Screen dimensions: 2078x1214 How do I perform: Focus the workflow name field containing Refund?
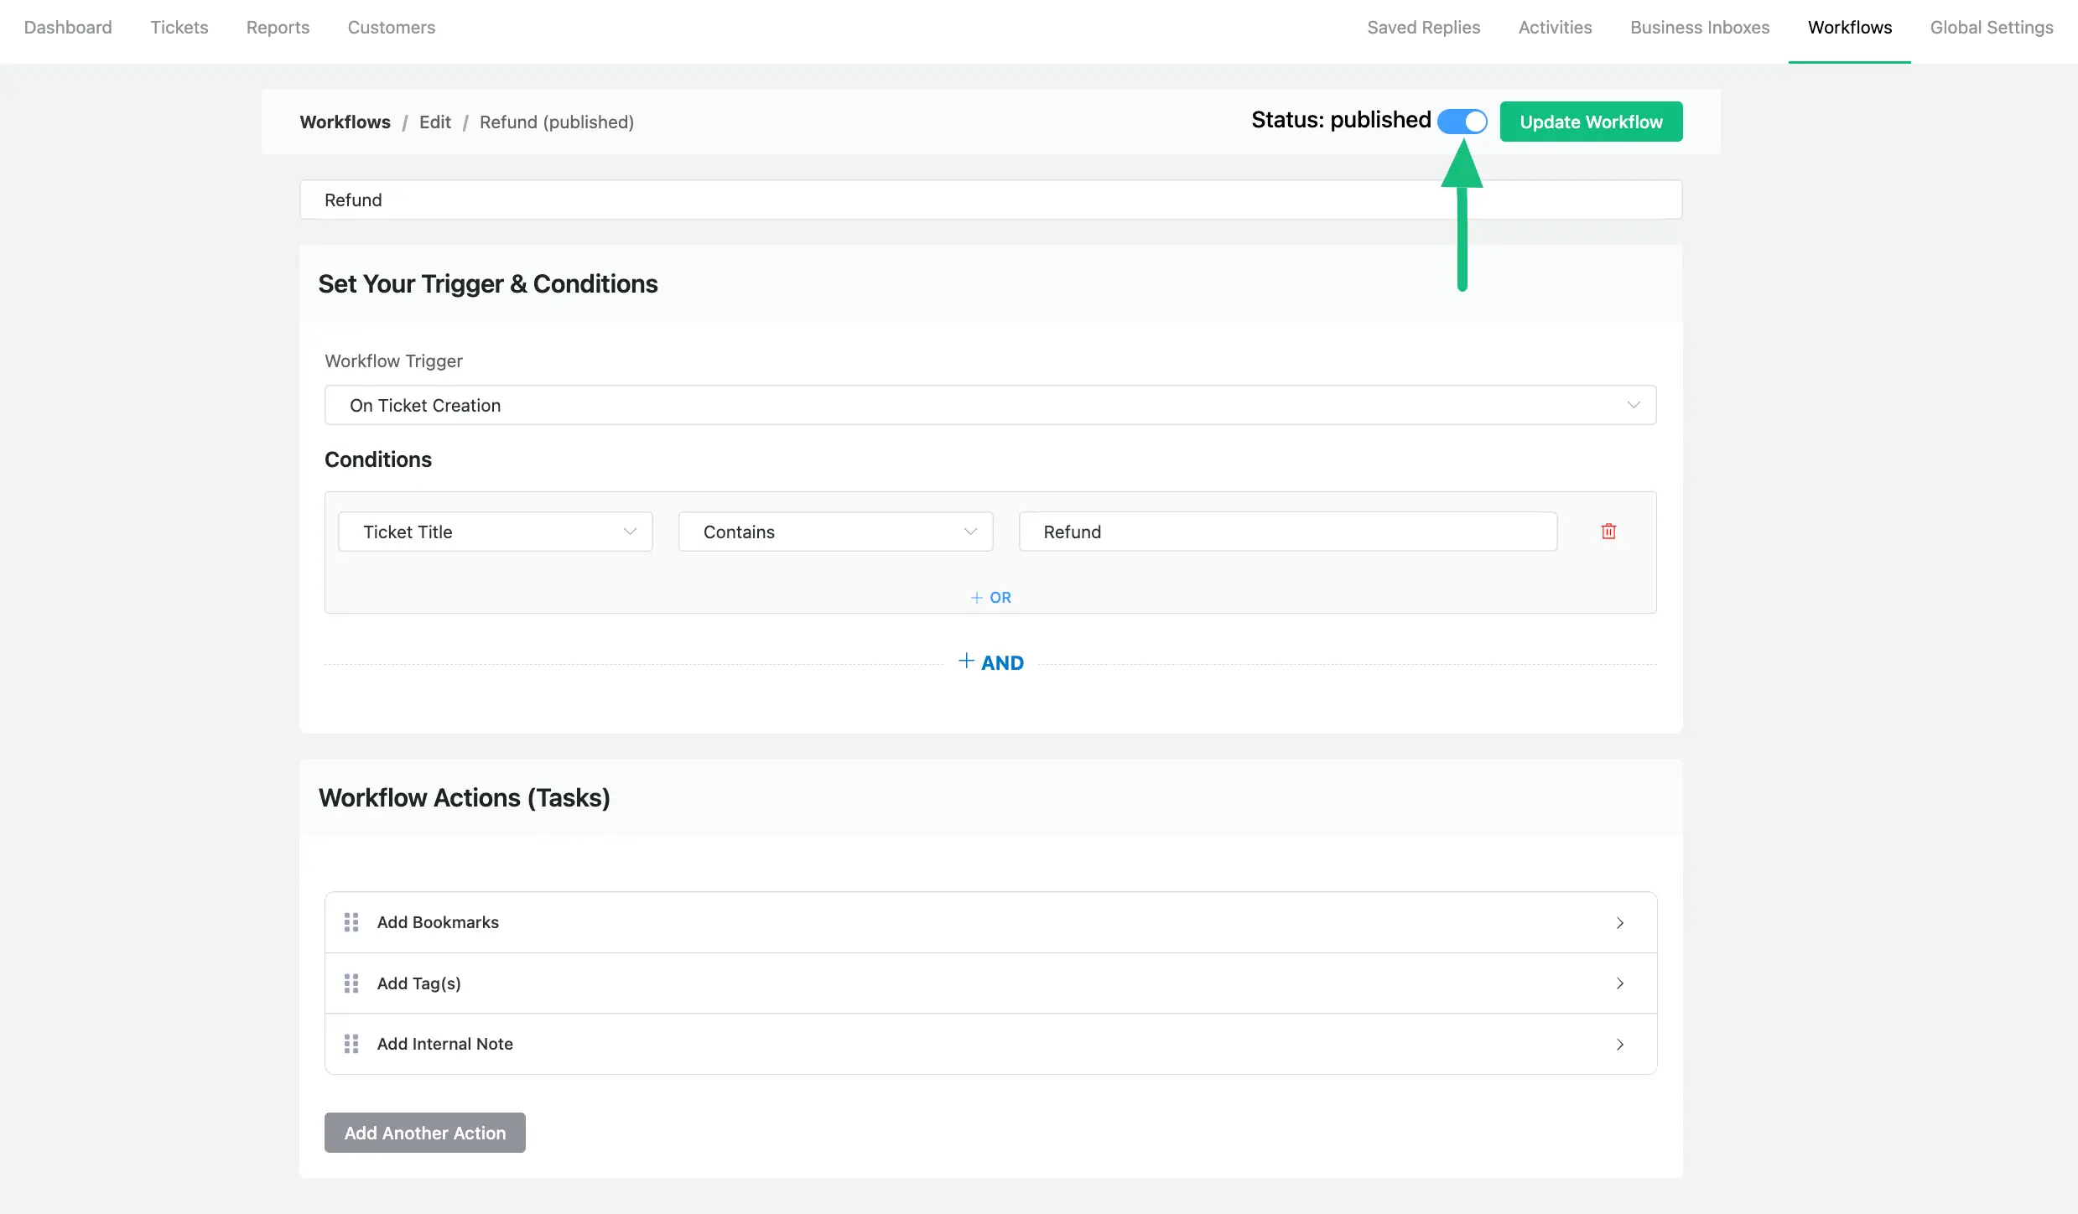pos(990,200)
